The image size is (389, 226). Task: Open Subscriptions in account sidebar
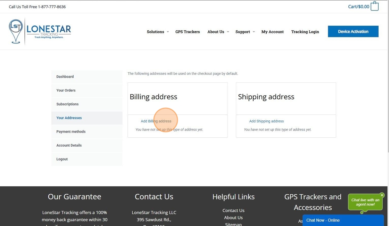point(87,104)
